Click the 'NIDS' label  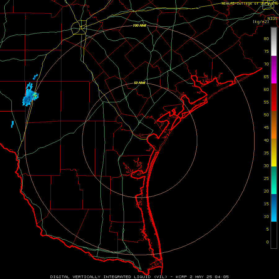pyautogui.click(x=272, y=19)
